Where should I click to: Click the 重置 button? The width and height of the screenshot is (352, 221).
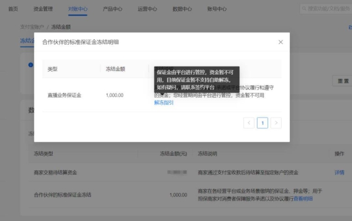click(x=343, y=81)
